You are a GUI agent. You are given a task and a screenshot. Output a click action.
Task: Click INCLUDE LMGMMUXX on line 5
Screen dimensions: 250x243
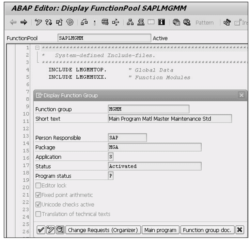[78, 77]
